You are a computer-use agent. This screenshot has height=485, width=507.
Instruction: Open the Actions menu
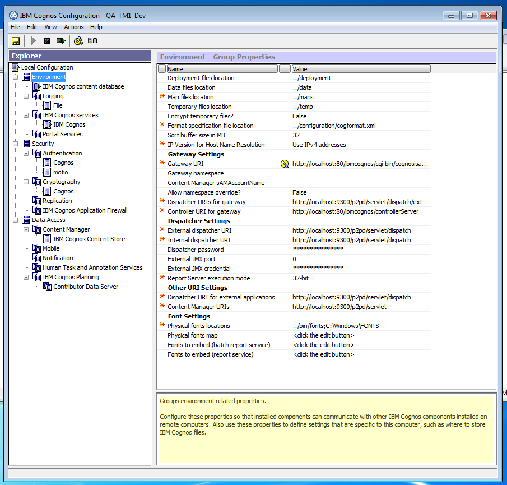74,27
